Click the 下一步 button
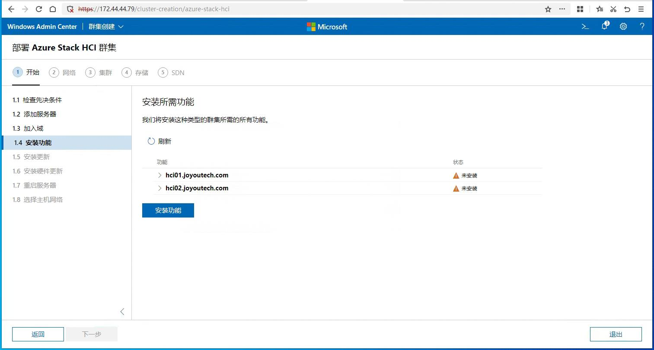The image size is (654, 350). point(92,334)
